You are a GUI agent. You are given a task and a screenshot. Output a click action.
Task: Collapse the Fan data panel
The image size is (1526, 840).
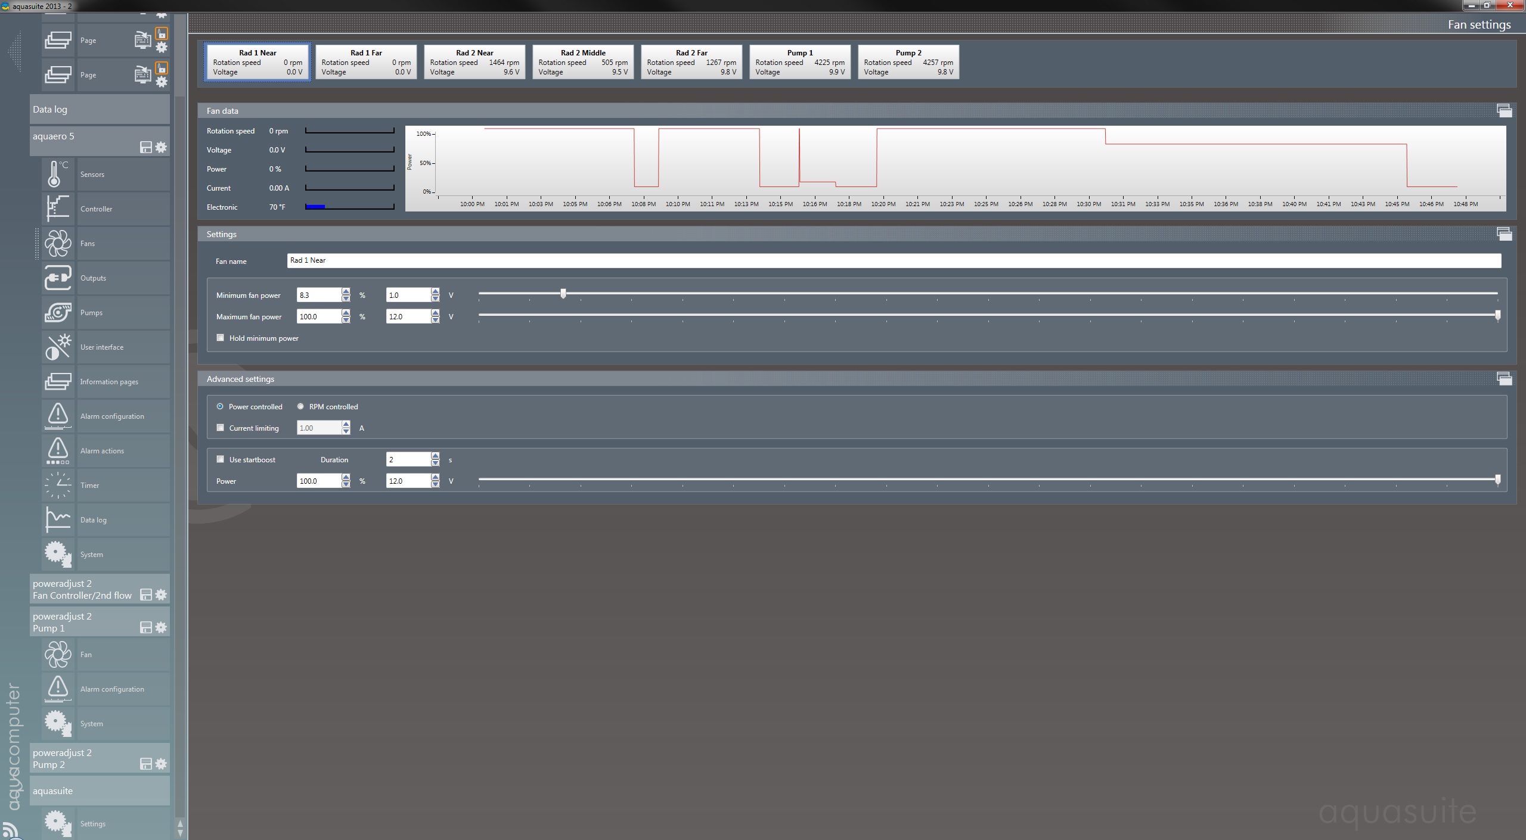(x=1503, y=111)
